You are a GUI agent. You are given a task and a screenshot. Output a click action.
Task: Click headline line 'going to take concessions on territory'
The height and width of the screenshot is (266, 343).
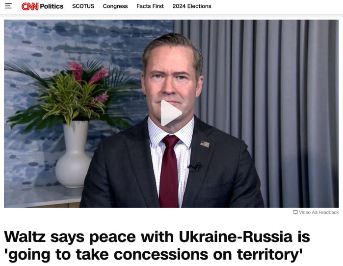[x=153, y=254]
